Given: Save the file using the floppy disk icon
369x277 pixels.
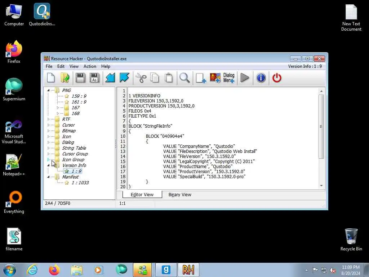Looking at the screenshot, I should [80, 78].
